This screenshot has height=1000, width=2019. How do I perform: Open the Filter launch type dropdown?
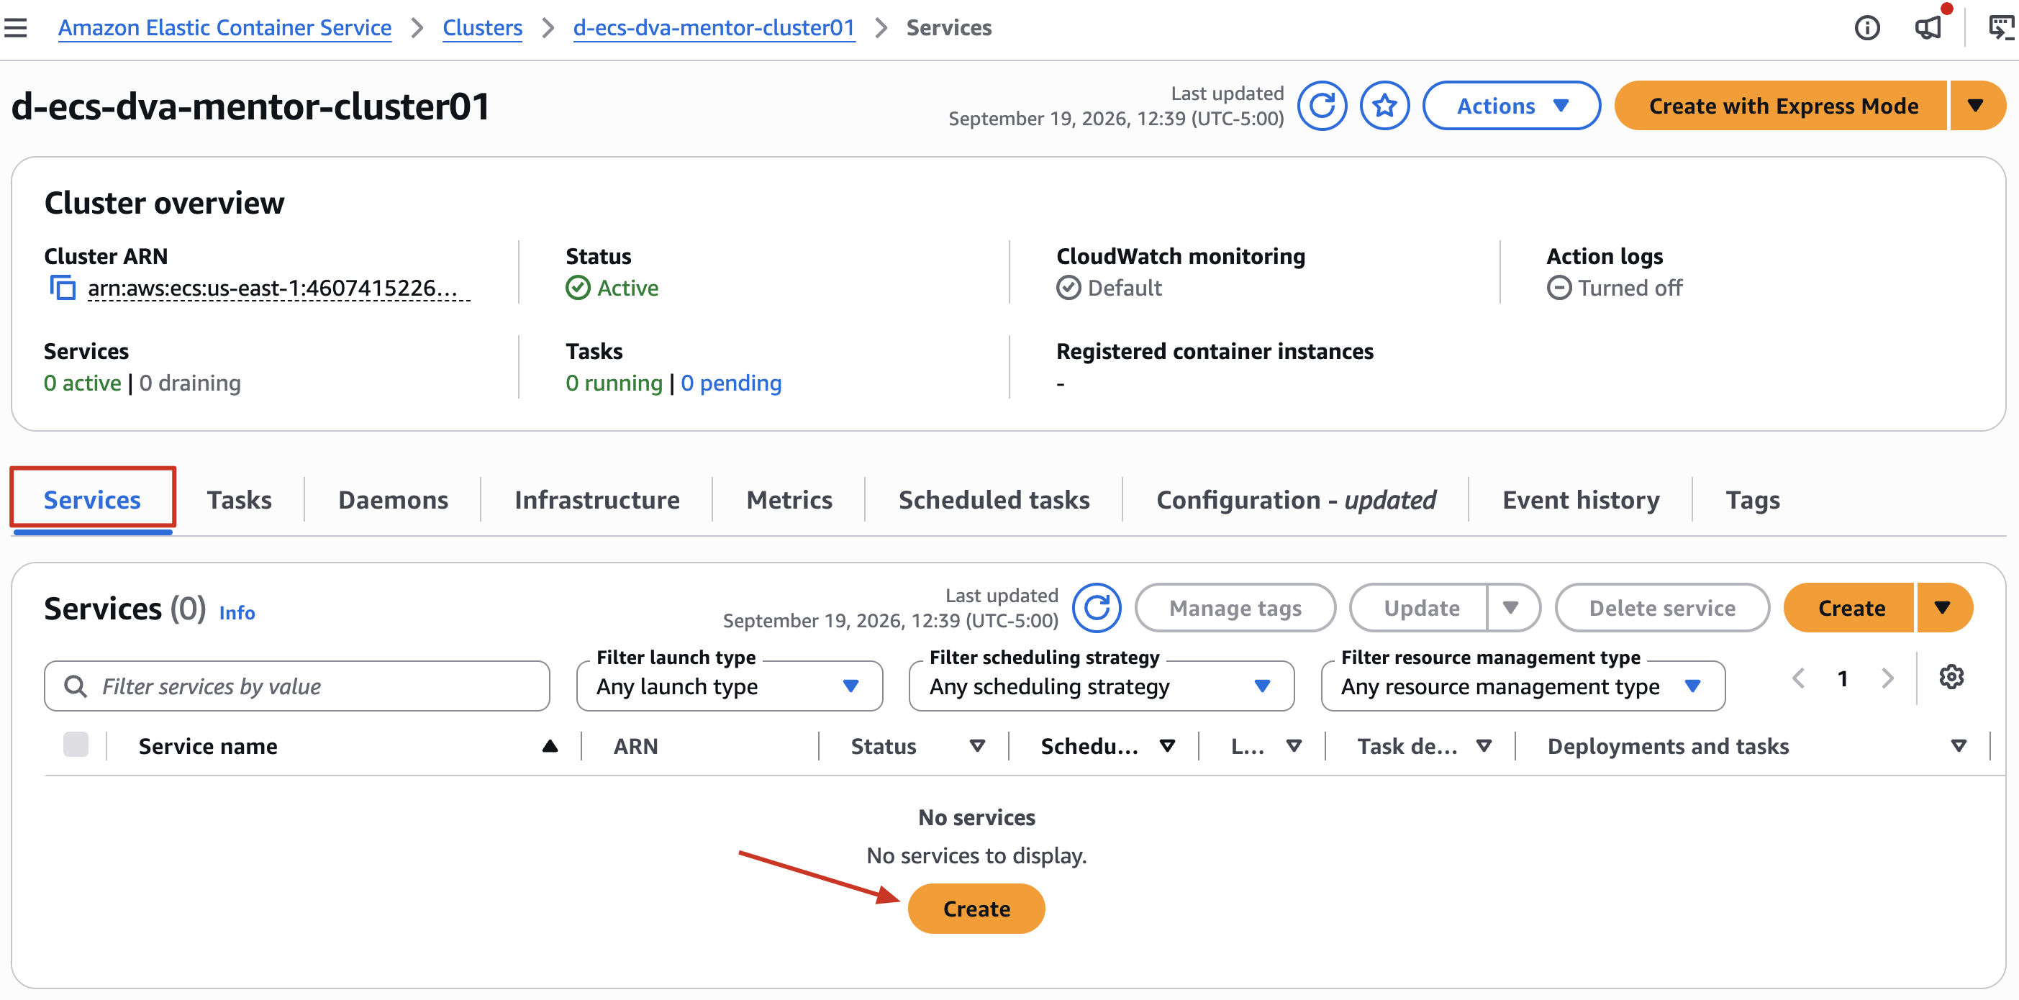[x=729, y=686]
